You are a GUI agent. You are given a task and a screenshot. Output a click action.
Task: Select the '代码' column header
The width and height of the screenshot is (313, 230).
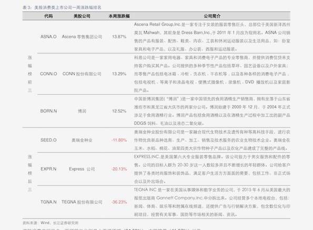[48, 16]
